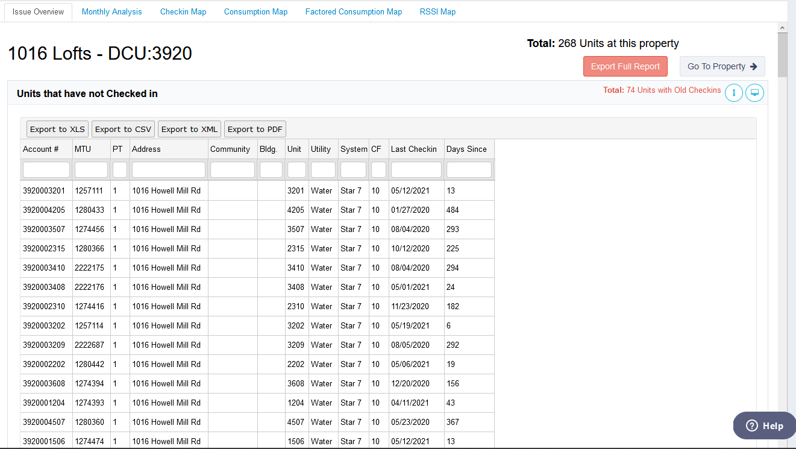Screen dimensions: 796x449
Task: Click the monitor fullscreen icon
Action: click(754, 93)
